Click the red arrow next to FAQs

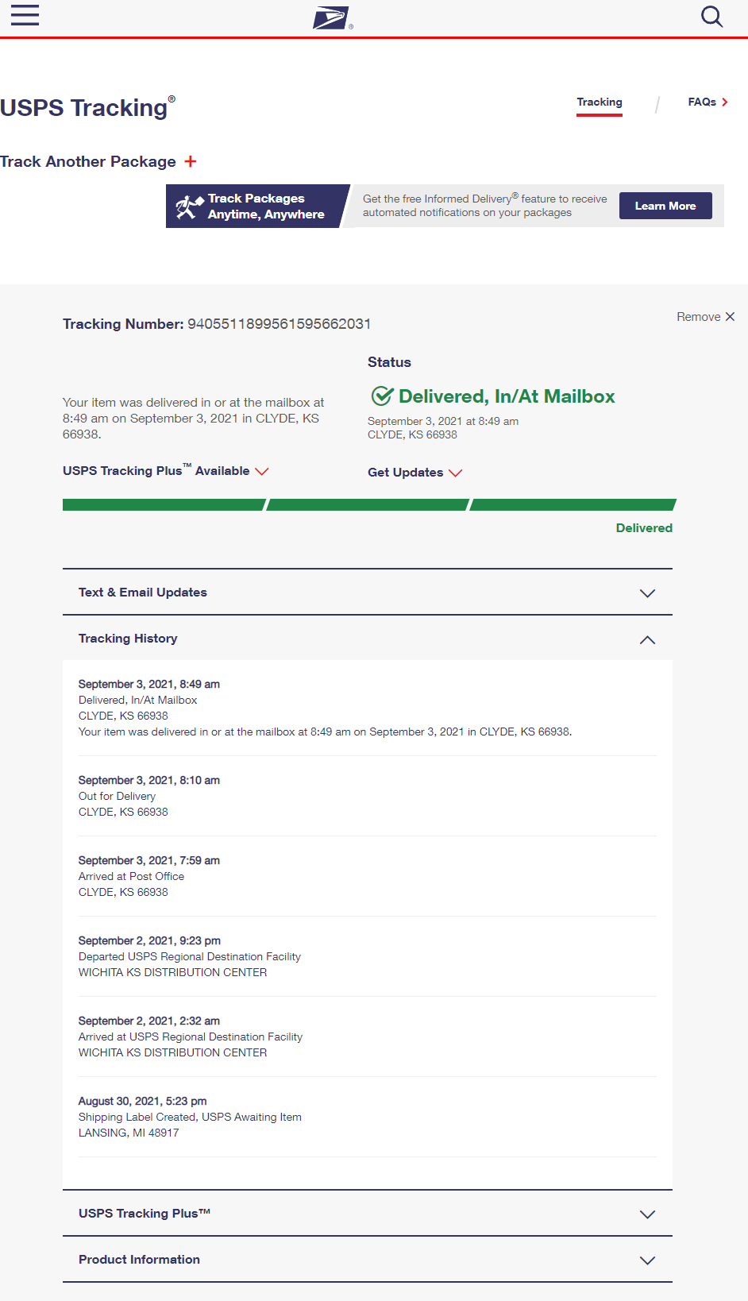pyautogui.click(x=725, y=102)
